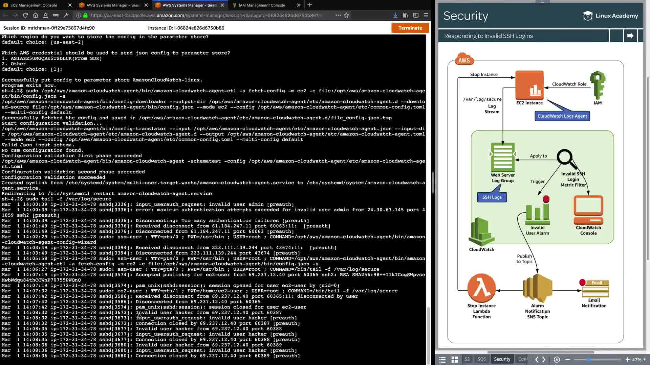Zoom in with plus icon
Image resolution: width=650 pixels, height=365 pixels.
(x=627, y=360)
